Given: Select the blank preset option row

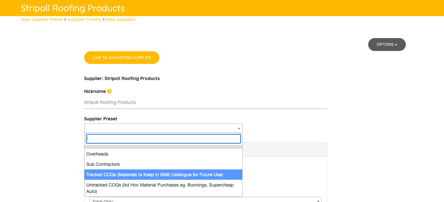Looking at the screenshot, I should coord(163,147).
